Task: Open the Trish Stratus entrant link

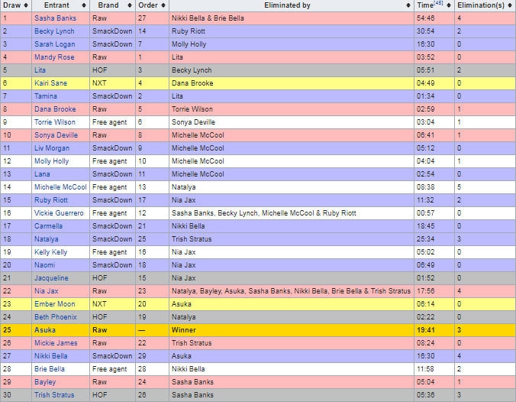Action: pyautogui.click(x=53, y=395)
